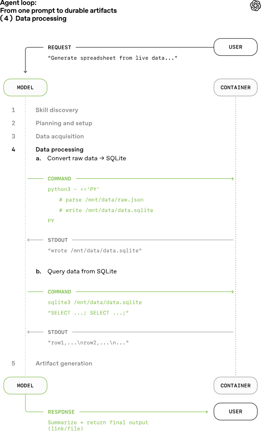Select the bottom CONTAINER node
Viewport: 261px width, 434px height.
pyautogui.click(x=236, y=386)
